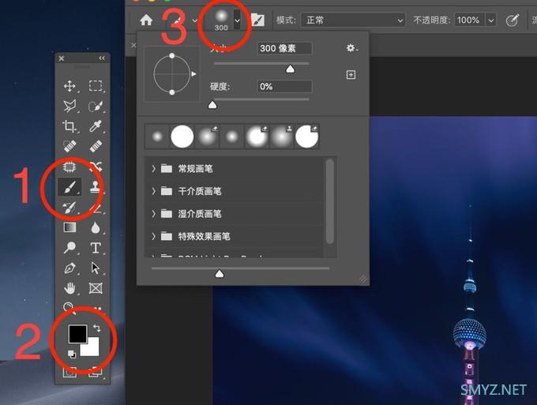The height and width of the screenshot is (405, 537).
Task: Expand the 特殊效果画笔 folder
Action: (153, 236)
